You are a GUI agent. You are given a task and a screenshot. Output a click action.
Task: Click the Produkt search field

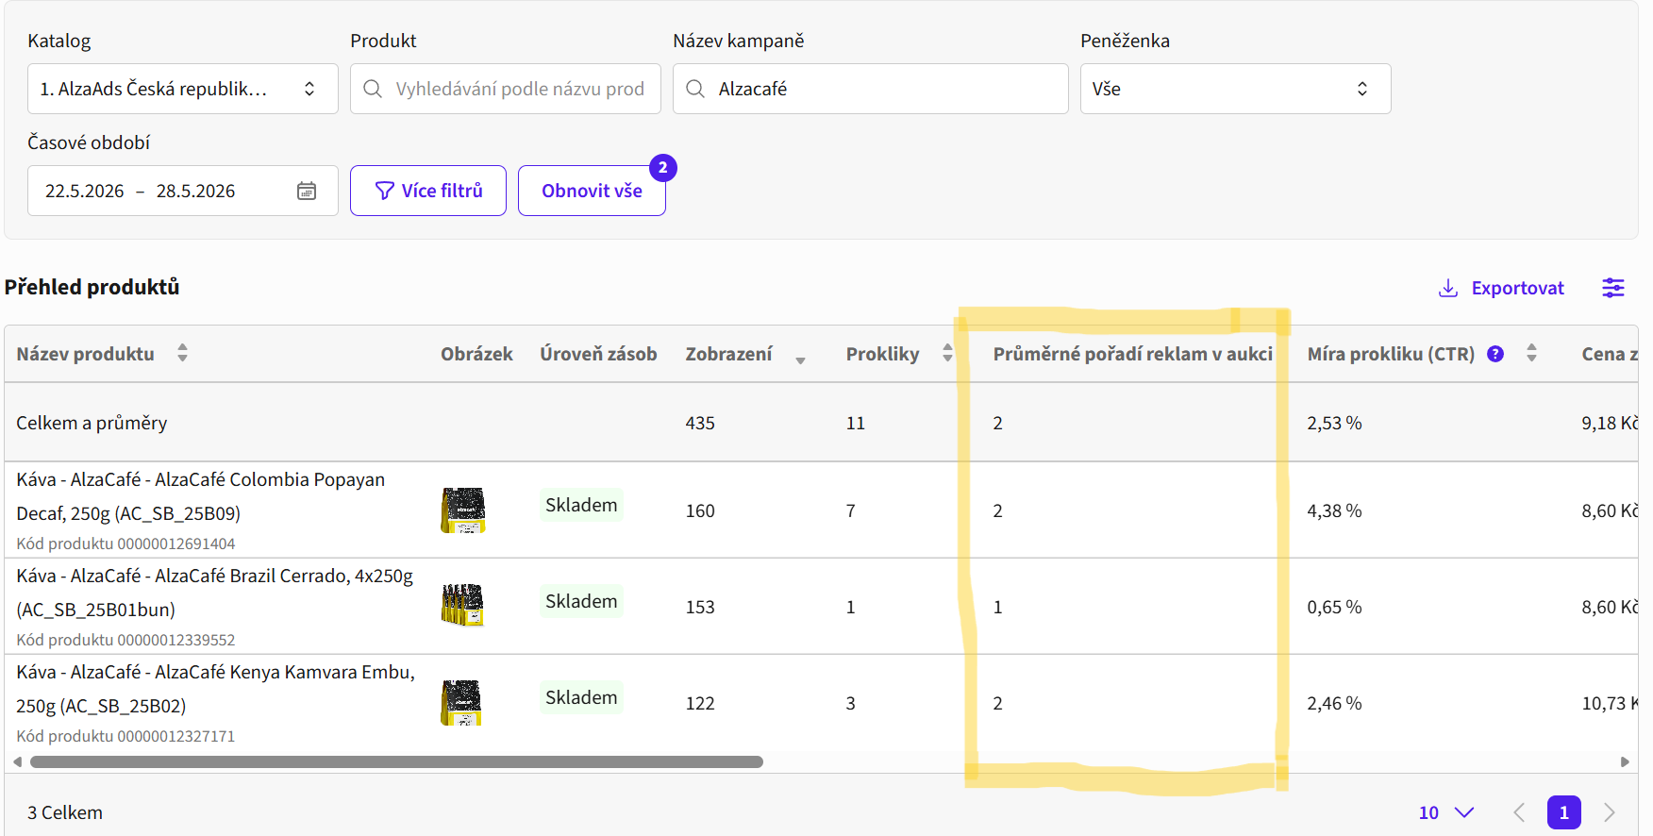click(505, 89)
